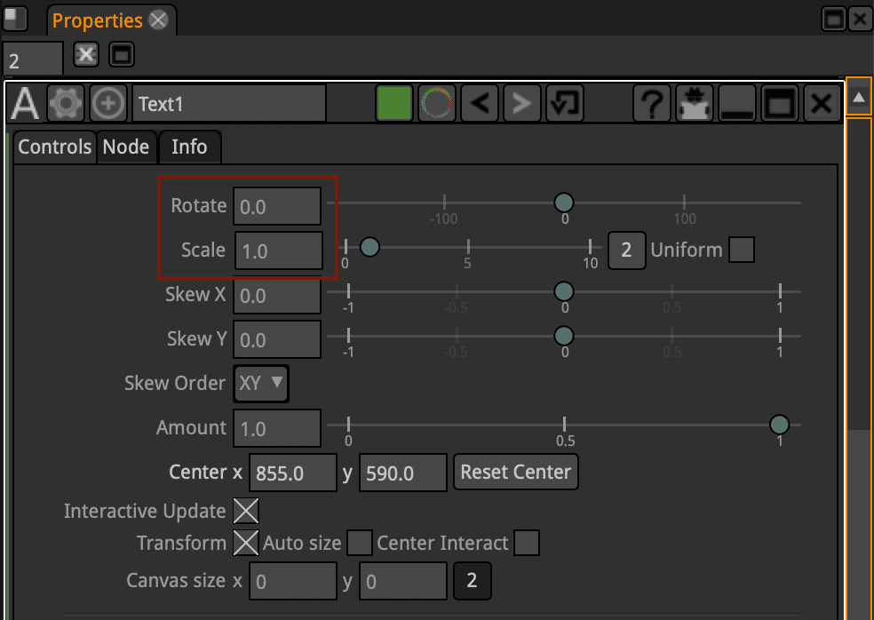Toggle the Transform checkbox
The height and width of the screenshot is (620, 874).
click(246, 543)
